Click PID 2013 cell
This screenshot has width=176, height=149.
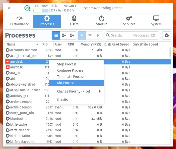click(49, 50)
